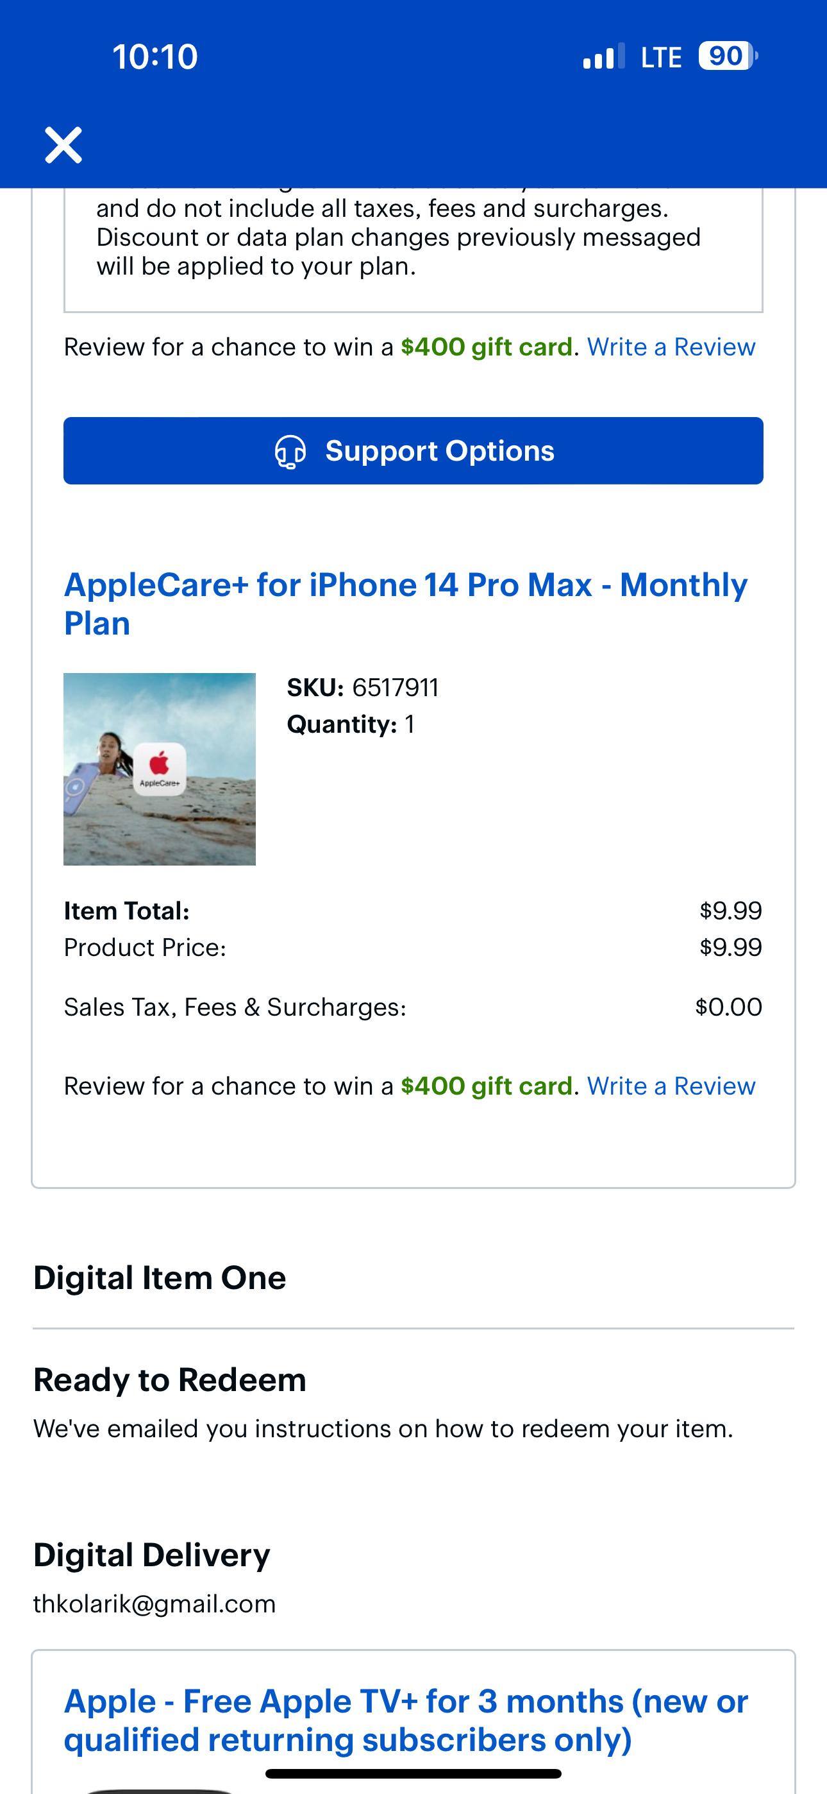Close the order details page
827x1794 pixels.
pyautogui.click(x=63, y=145)
